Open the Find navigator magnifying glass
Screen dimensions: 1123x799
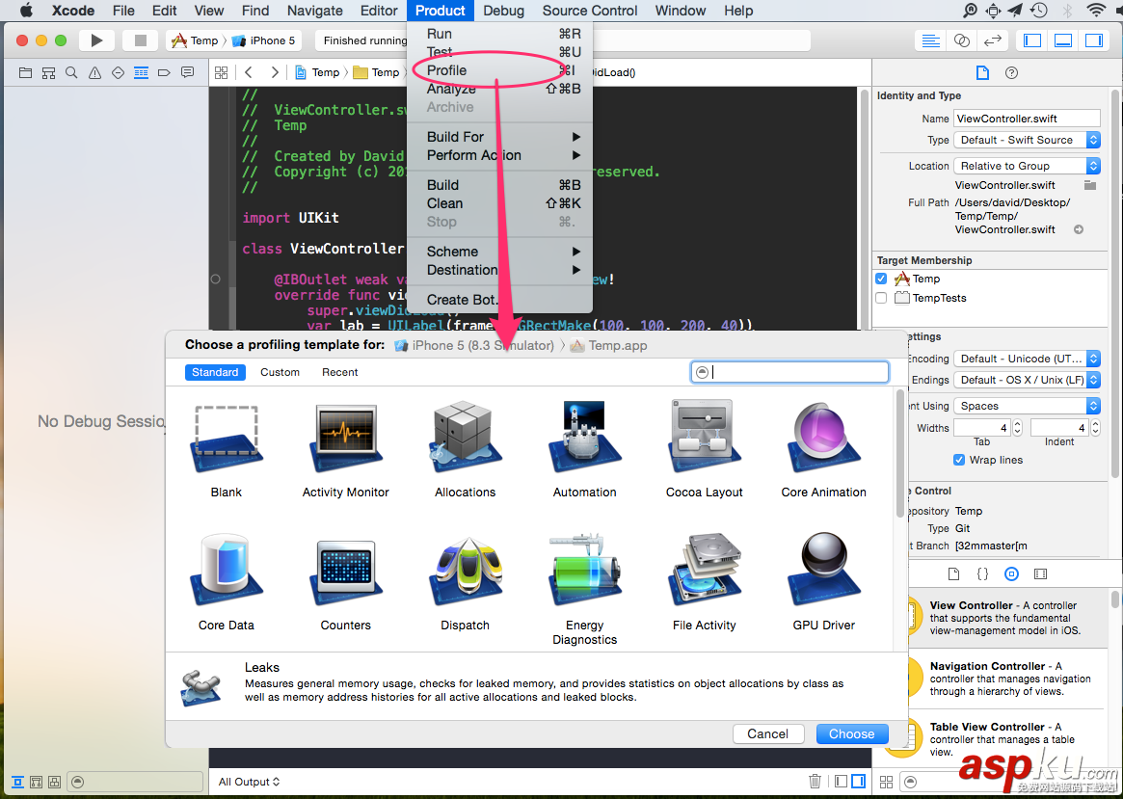tap(71, 72)
